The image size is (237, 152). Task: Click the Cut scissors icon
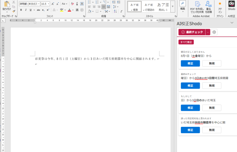(x=14, y=2)
